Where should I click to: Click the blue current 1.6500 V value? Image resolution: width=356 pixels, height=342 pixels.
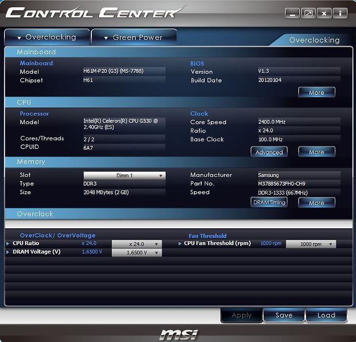tap(92, 252)
